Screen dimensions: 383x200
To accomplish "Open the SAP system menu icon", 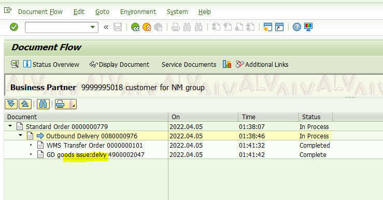I will (x=8, y=10).
